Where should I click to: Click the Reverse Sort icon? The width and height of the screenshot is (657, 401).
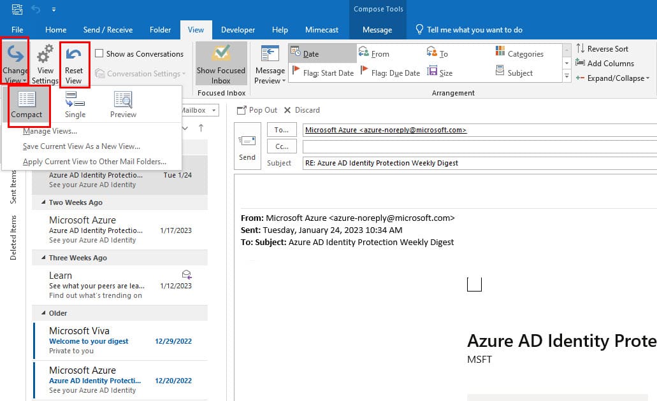click(x=582, y=48)
